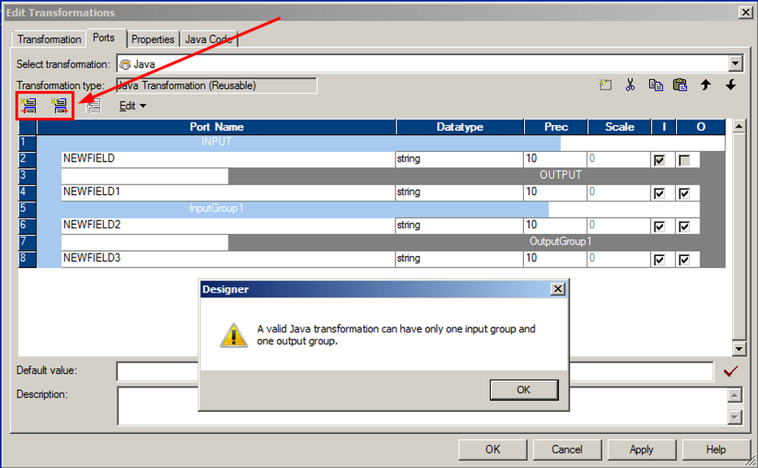Enable the O checkbox for NEWFIELD

686,159
